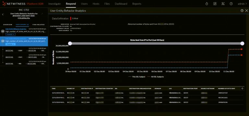The width and height of the screenshot is (249, 116).
Task: Select the 04:20:00 pm event row in left panel
Action: pyautogui.click(x=24, y=56)
